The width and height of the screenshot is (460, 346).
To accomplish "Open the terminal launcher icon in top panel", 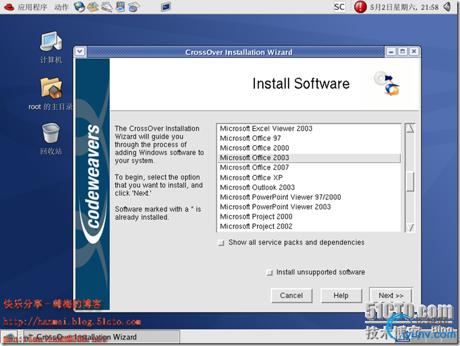I will click(x=166, y=6).
